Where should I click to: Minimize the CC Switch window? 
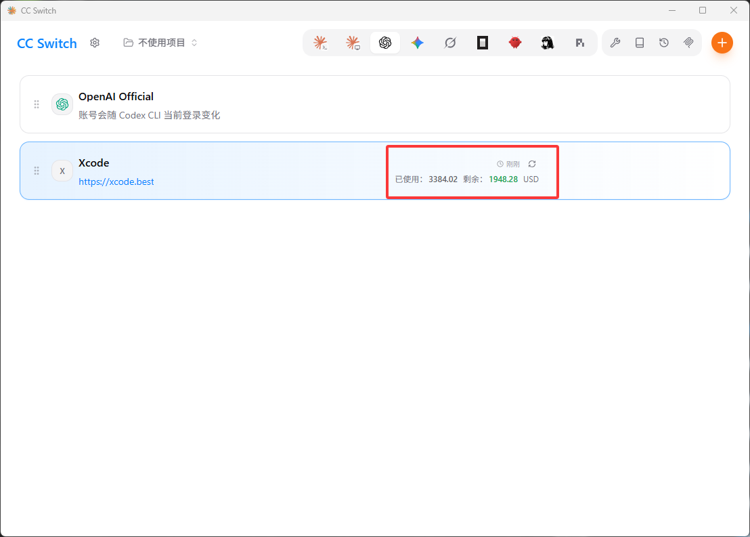point(672,11)
